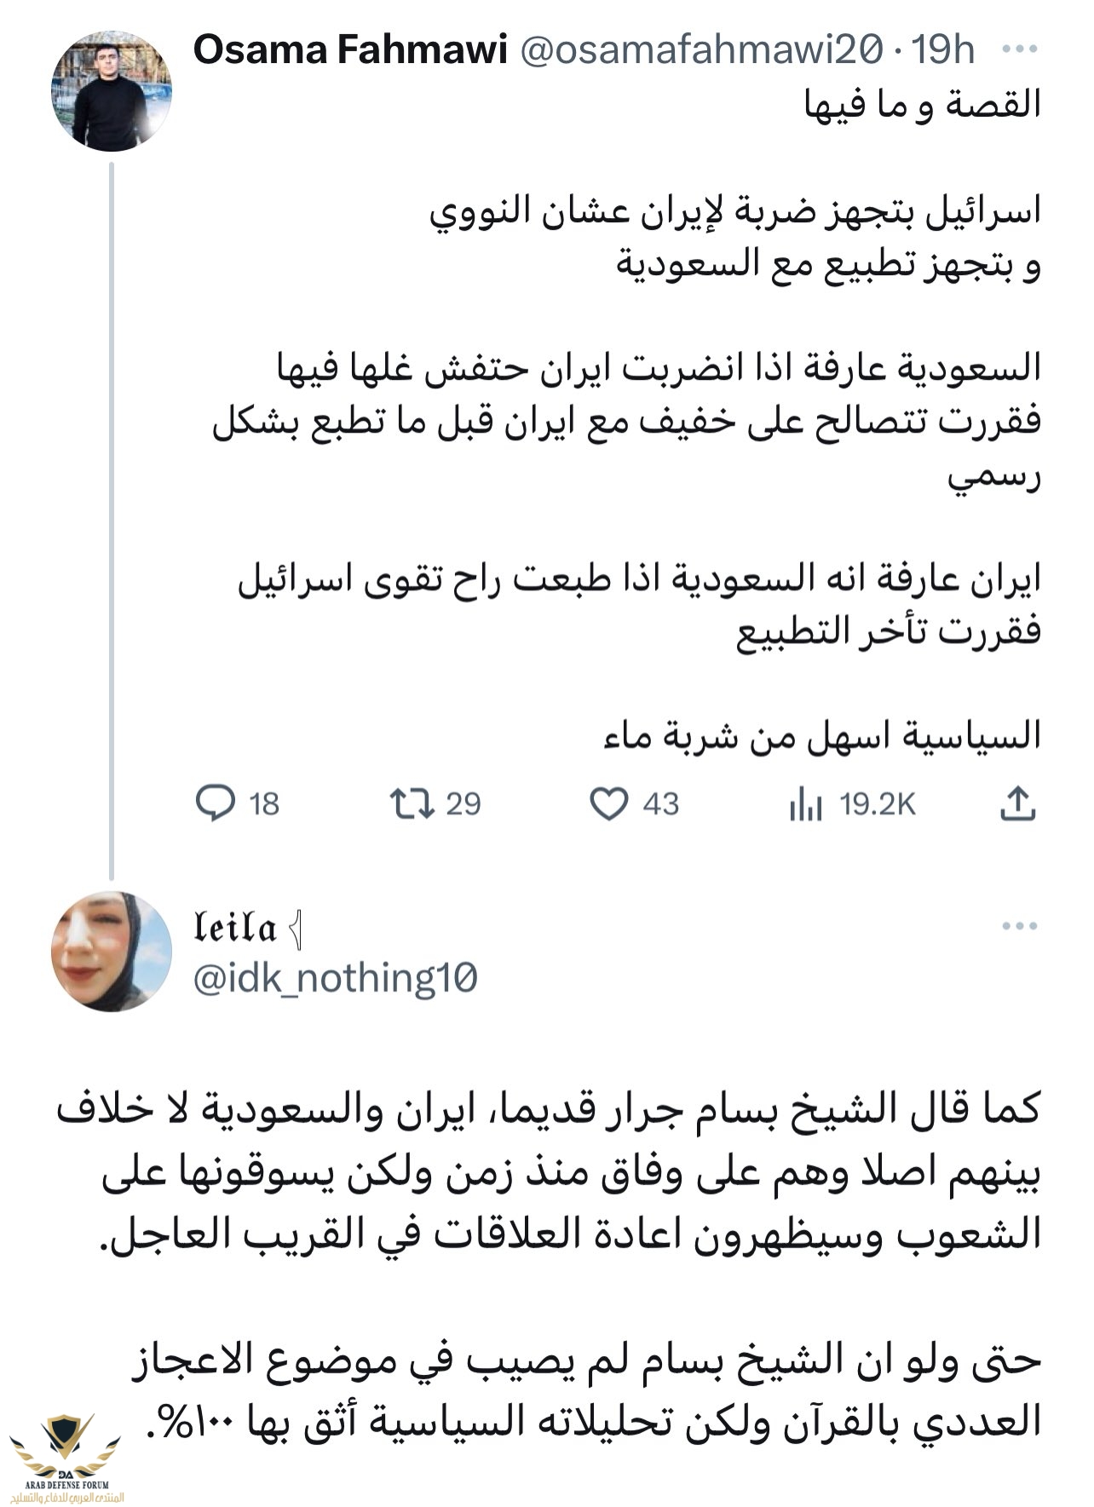Open Osama Fahmawi's profile picture
Screen dimensions: 1094x1507
[x=112, y=92]
